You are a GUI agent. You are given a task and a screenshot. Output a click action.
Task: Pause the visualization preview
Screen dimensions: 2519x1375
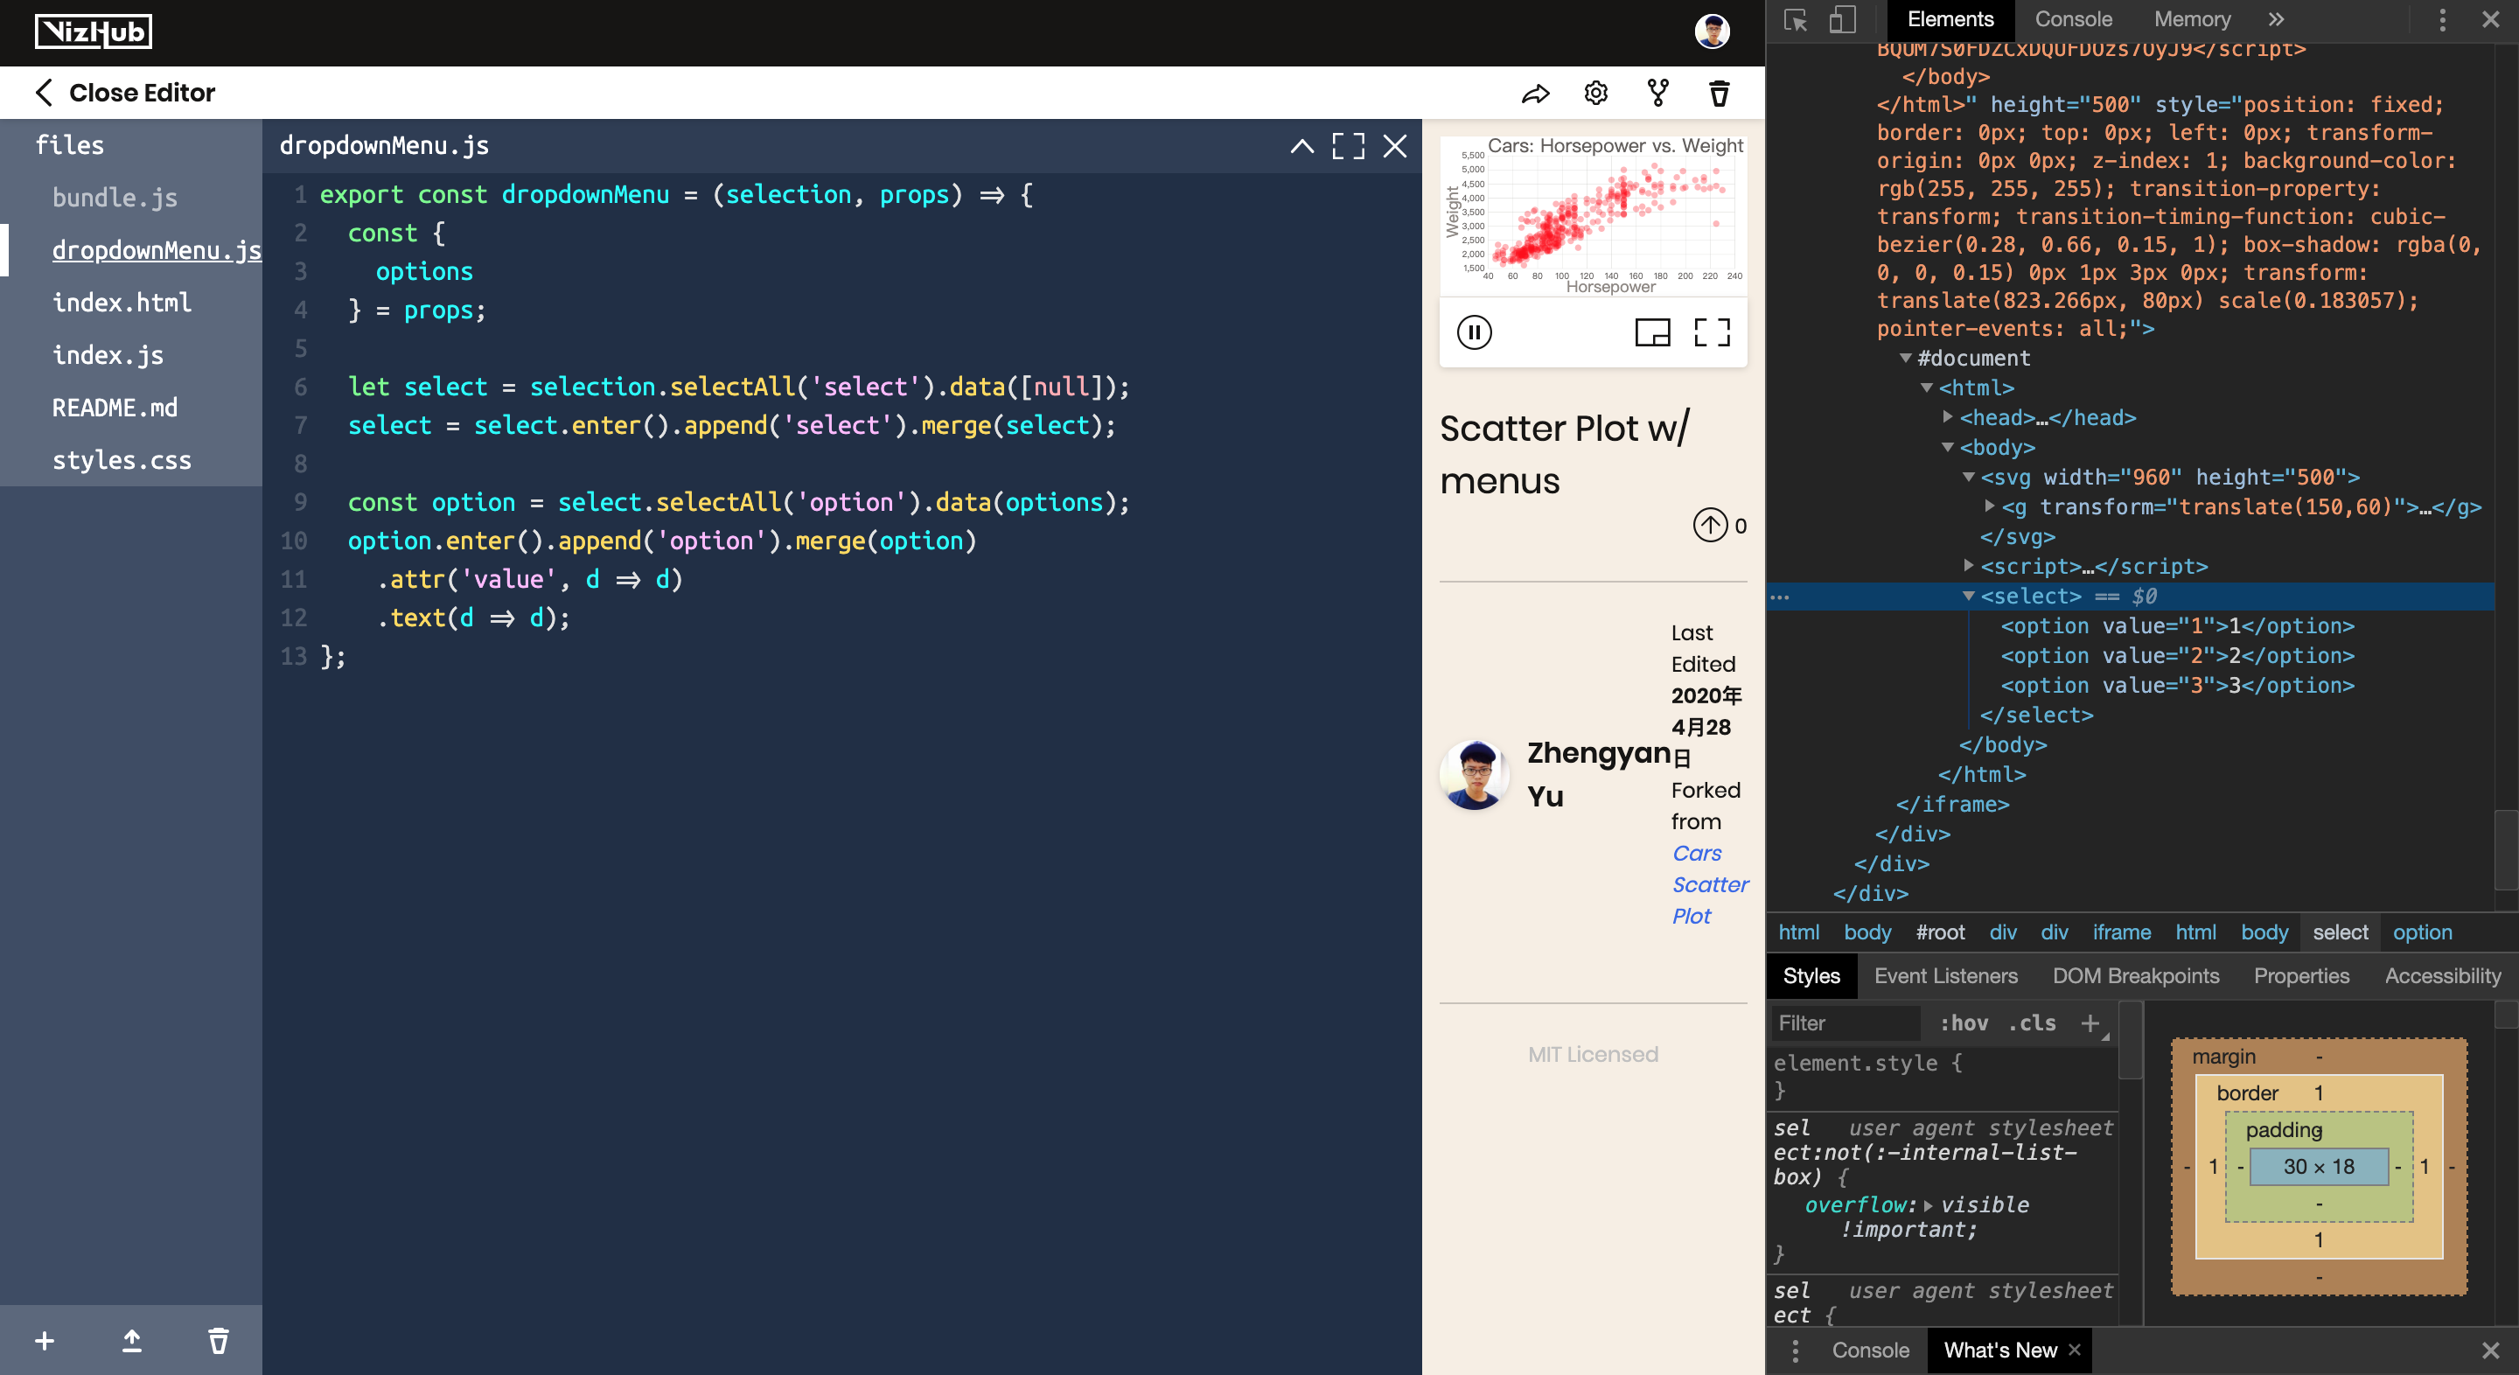pyautogui.click(x=1474, y=332)
